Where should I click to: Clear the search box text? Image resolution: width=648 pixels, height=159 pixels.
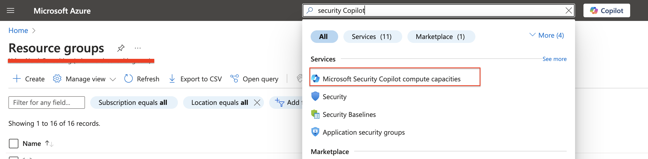(569, 10)
